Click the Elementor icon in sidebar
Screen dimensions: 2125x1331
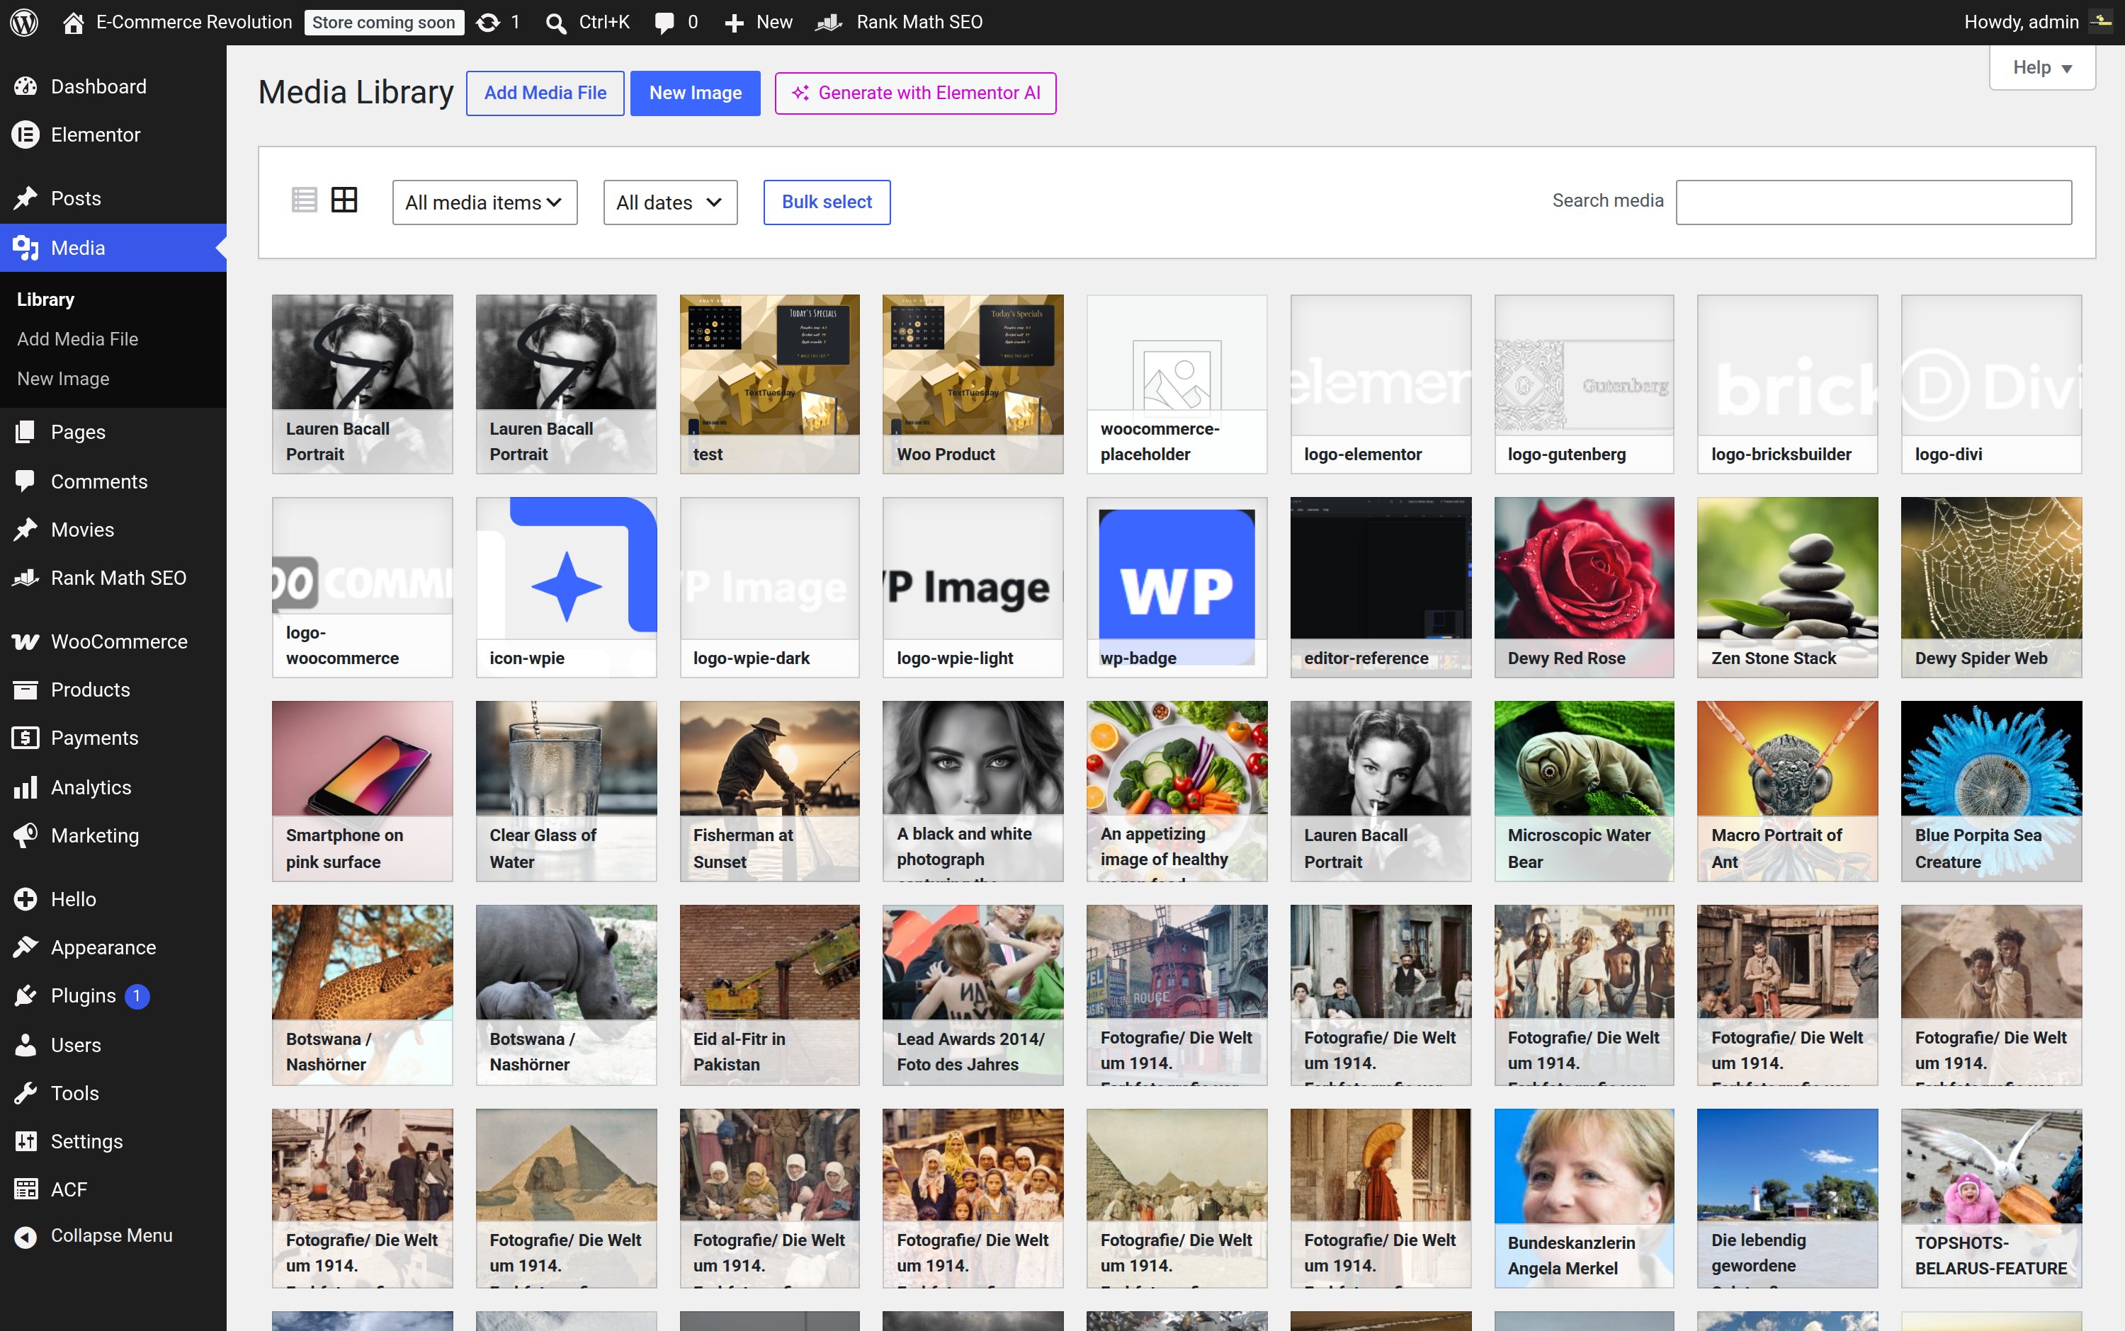(25, 135)
